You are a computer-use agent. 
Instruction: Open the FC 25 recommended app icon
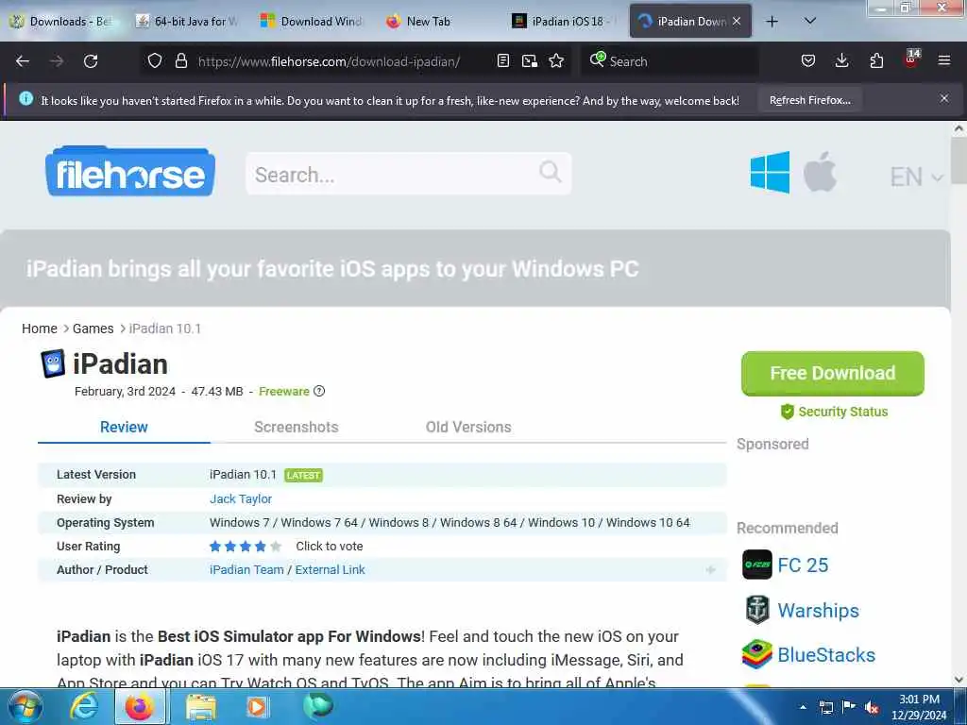tap(756, 565)
